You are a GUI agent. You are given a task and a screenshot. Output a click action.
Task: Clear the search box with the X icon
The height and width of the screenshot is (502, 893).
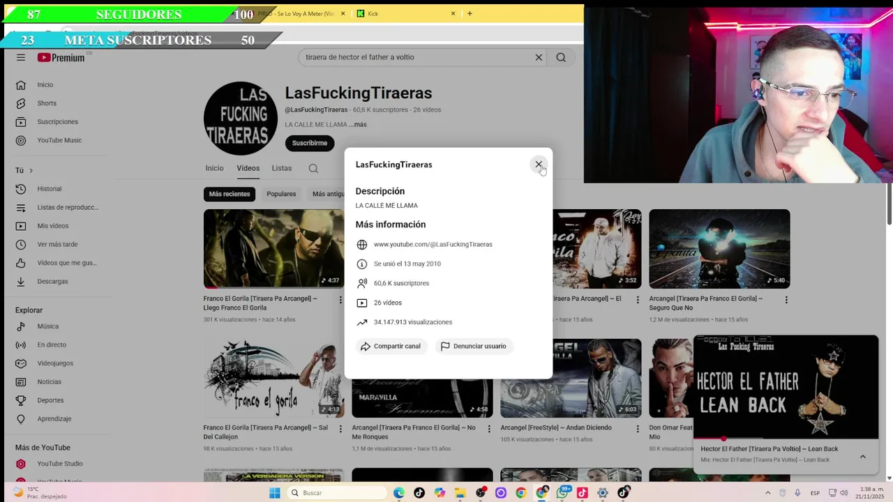coord(539,57)
